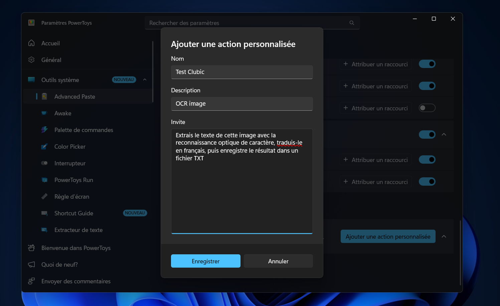Click the search magnifier icon
Screen dimensions: 500x306
click(x=352, y=23)
